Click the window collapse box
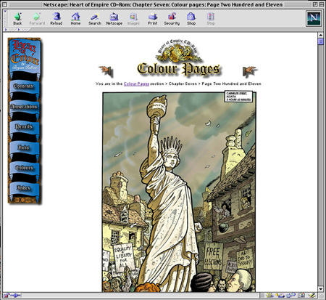Viewport: 326px width, 300px height. [322, 4]
